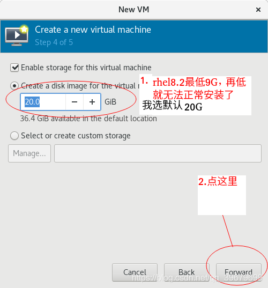Click the Cancel button

pyautogui.click(x=135, y=272)
